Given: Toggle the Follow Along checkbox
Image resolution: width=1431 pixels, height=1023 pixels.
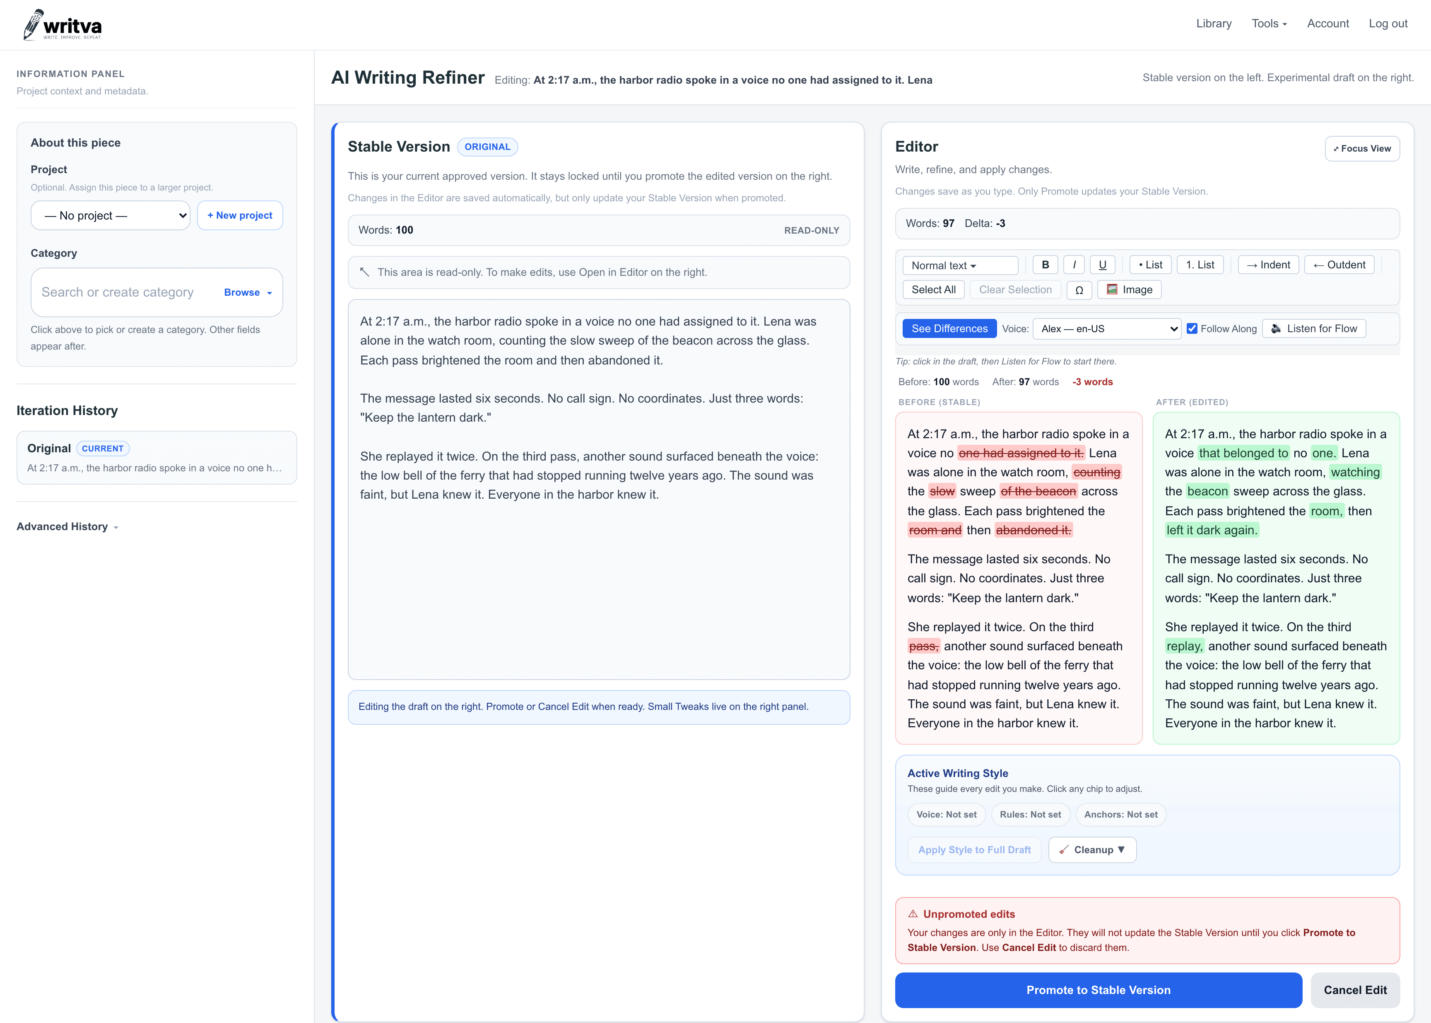Looking at the screenshot, I should click(1192, 329).
